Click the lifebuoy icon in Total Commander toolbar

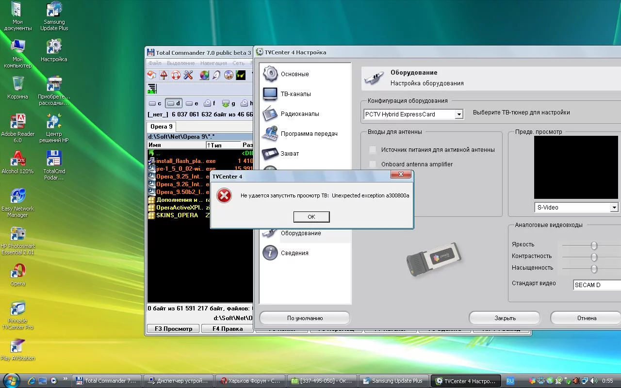coord(176,75)
